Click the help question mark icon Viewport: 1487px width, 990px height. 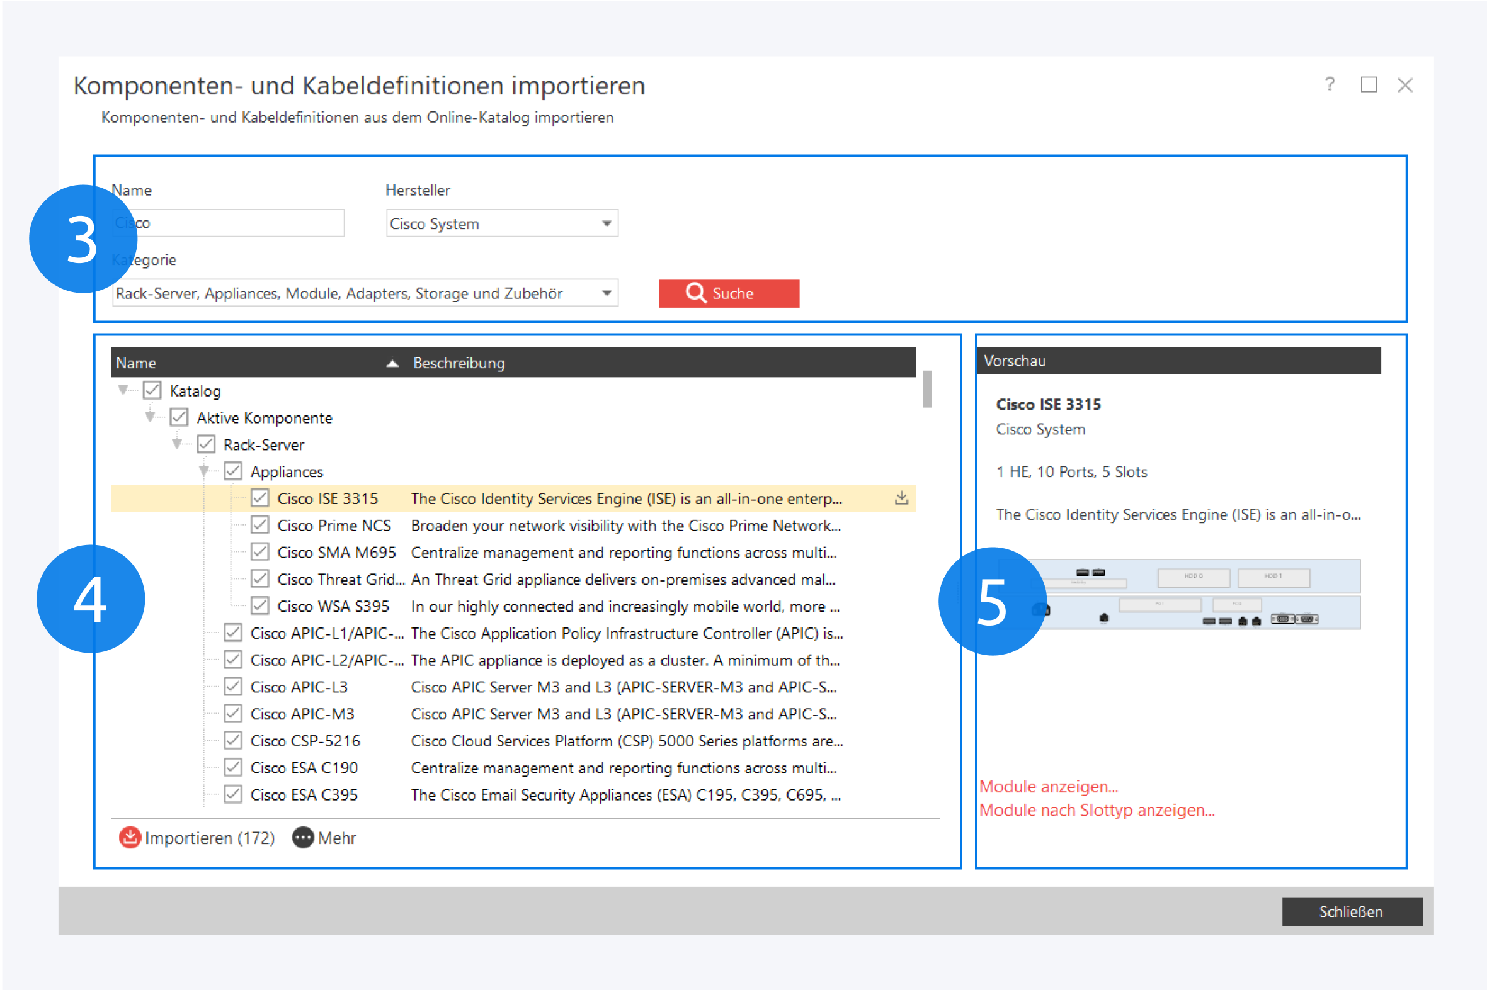(1330, 84)
